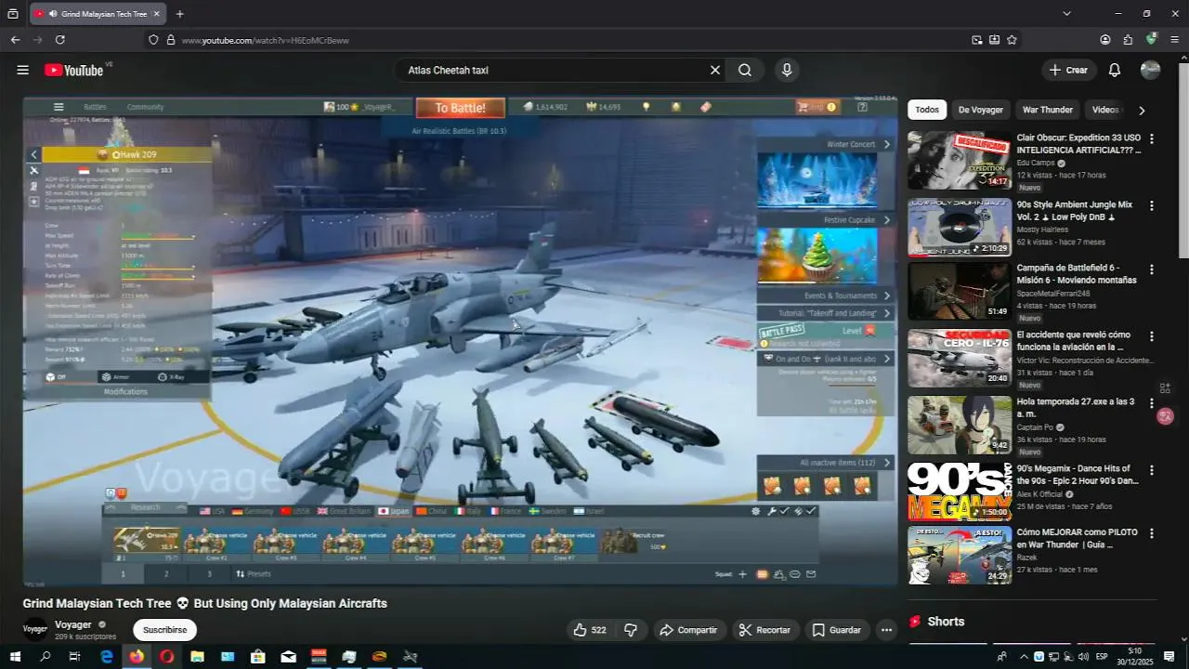Open options menu for 90s Ambient Jungle Mix
1189x669 pixels.
tap(1152, 205)
